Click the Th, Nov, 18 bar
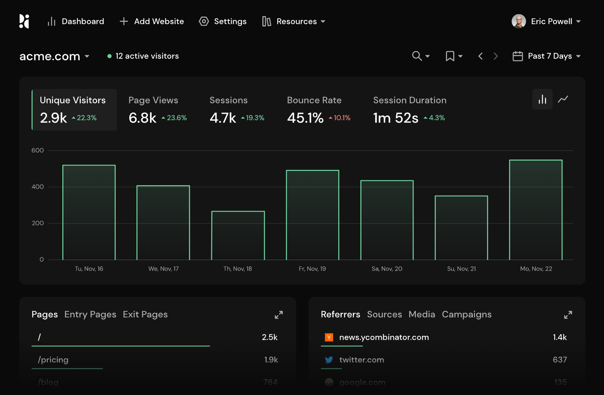Screen dimensions: 604x395 point(238,236)
